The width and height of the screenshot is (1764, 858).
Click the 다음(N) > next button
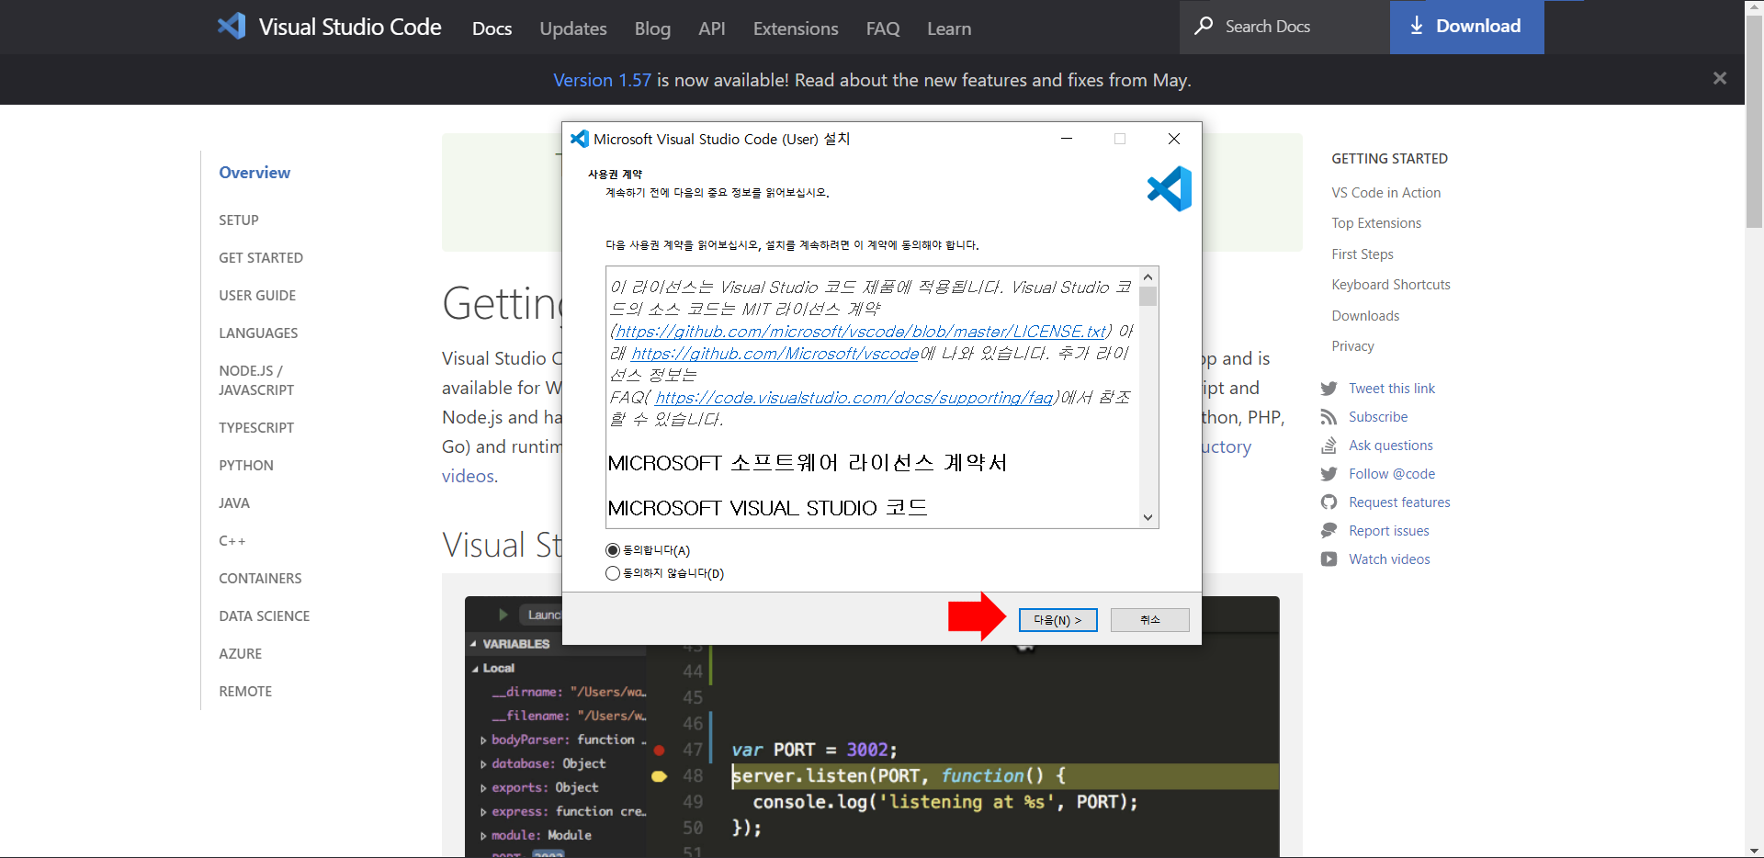point(1057,620)
